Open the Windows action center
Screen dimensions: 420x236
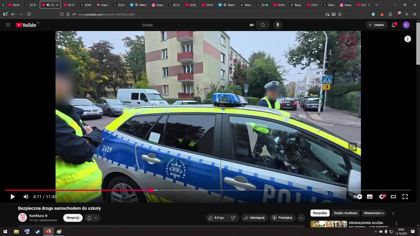tap(413, 232)
